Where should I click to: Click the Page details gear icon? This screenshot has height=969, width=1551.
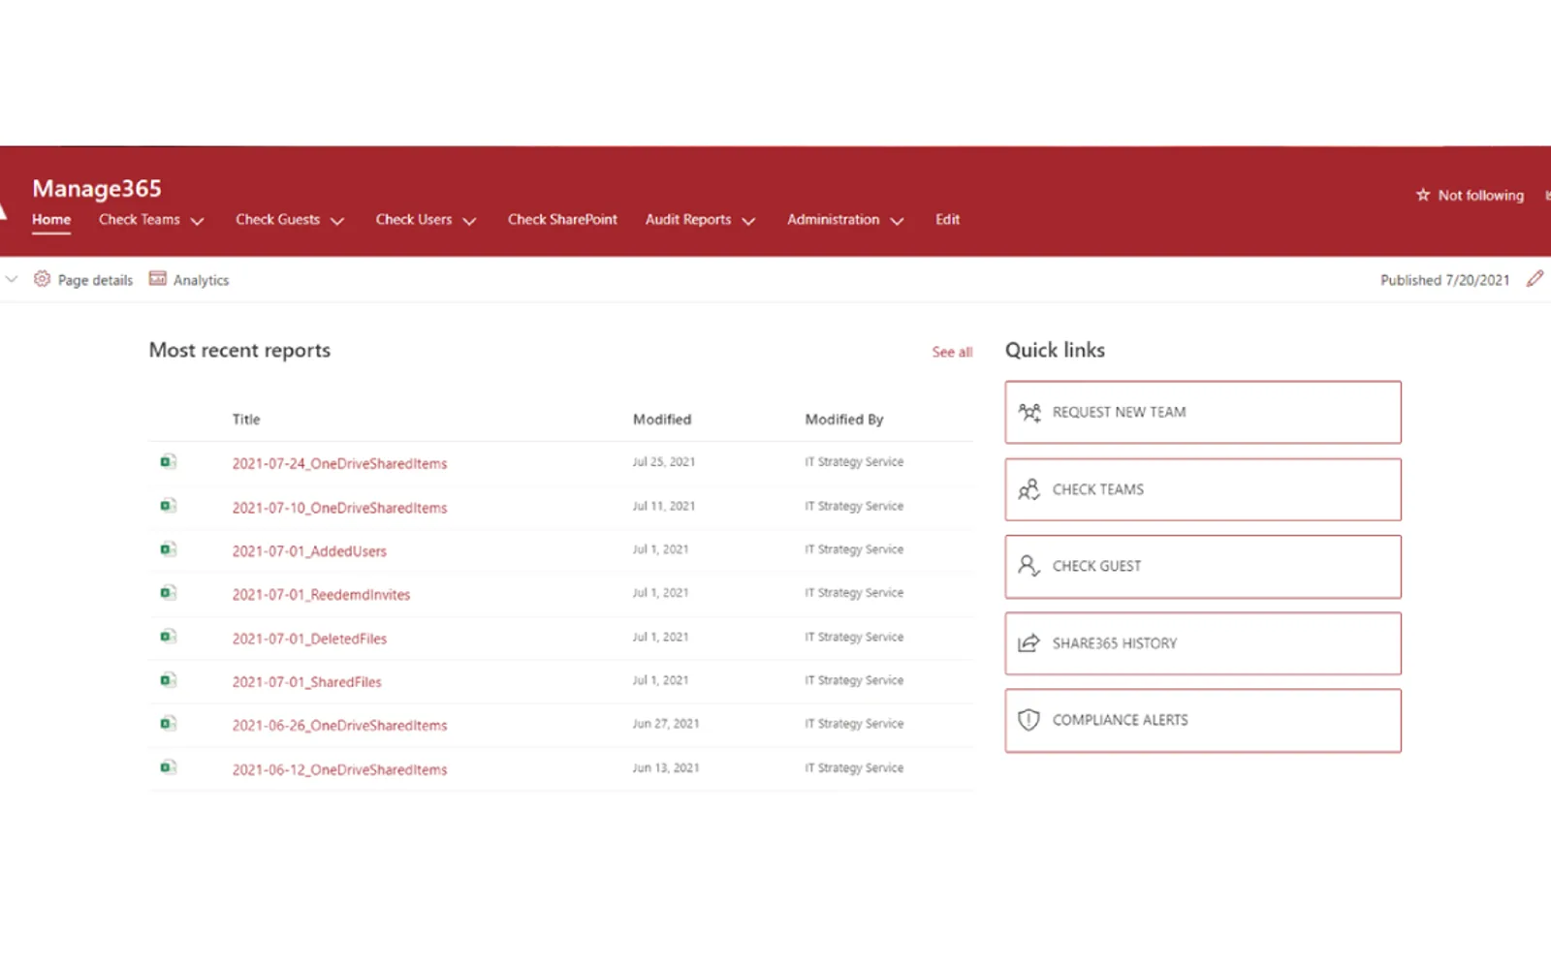coord(42,279)
